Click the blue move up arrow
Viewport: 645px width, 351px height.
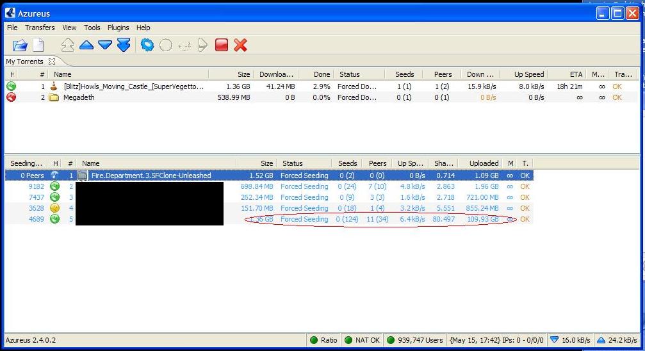(x=86, y=45)
